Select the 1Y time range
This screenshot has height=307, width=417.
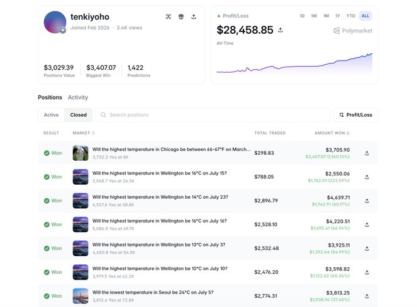[337, 16]
